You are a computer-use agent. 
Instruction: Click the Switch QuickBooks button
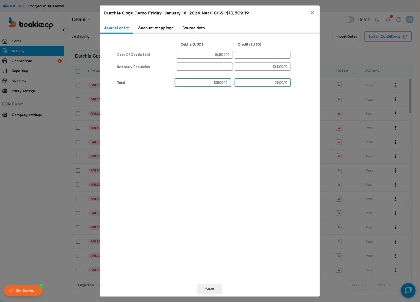point(388,37)
